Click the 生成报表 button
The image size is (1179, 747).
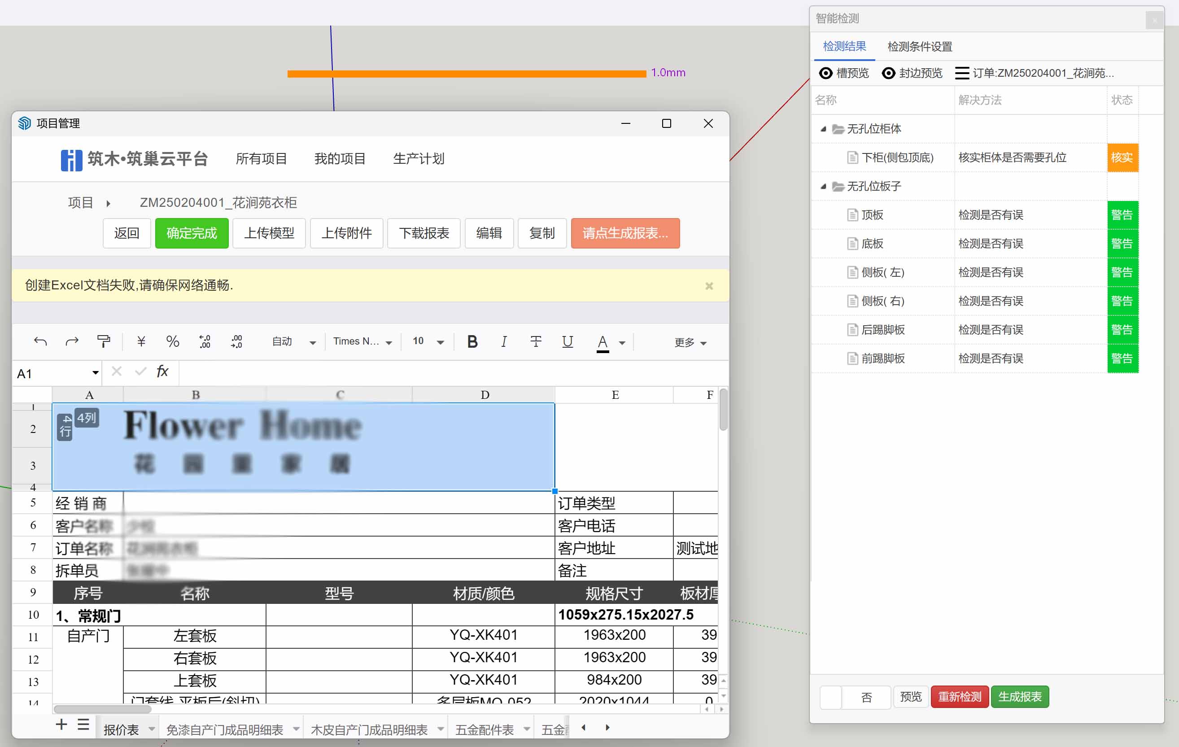tap(1019, 697)
